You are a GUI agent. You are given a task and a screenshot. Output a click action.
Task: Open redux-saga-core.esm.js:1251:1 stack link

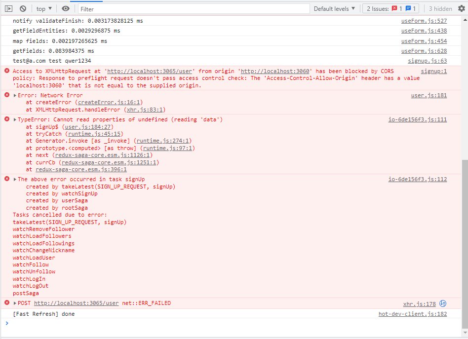[x=109, y=163]
